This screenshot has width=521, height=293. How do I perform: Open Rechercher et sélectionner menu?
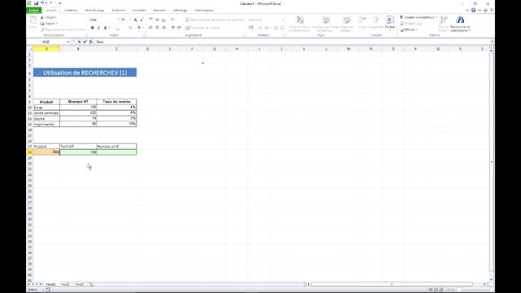(460, 24)
